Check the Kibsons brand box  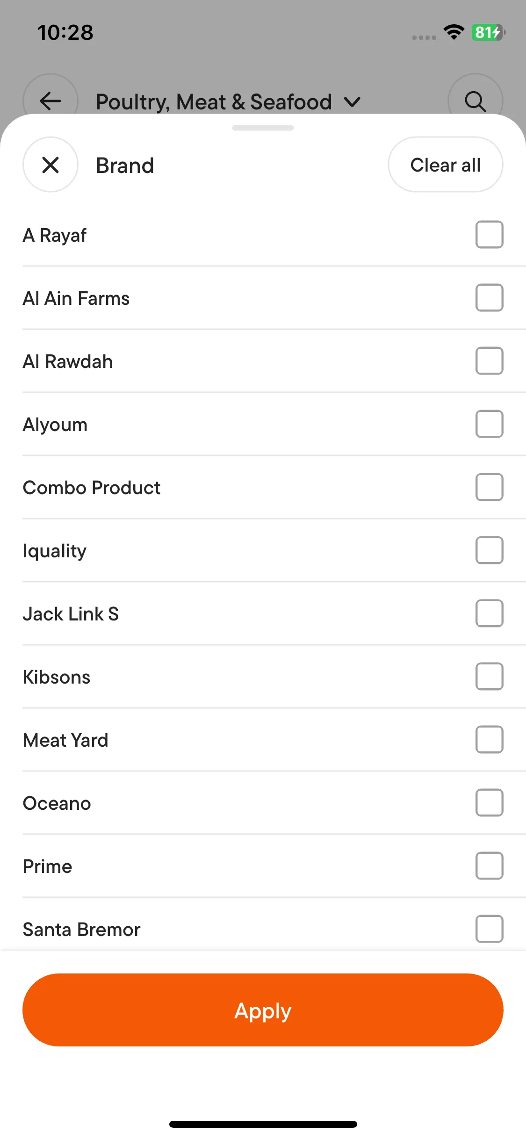pyautogui.click(x=489, y=677)
